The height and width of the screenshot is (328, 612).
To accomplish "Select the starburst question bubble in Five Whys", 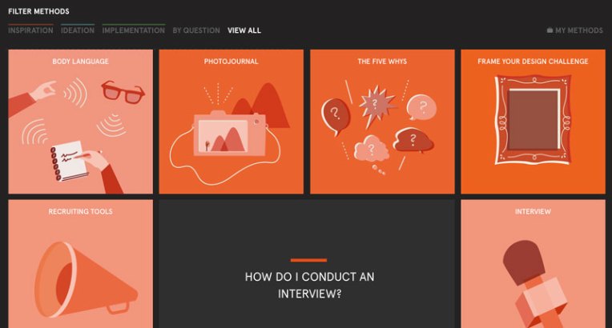I will coord(374,105).
